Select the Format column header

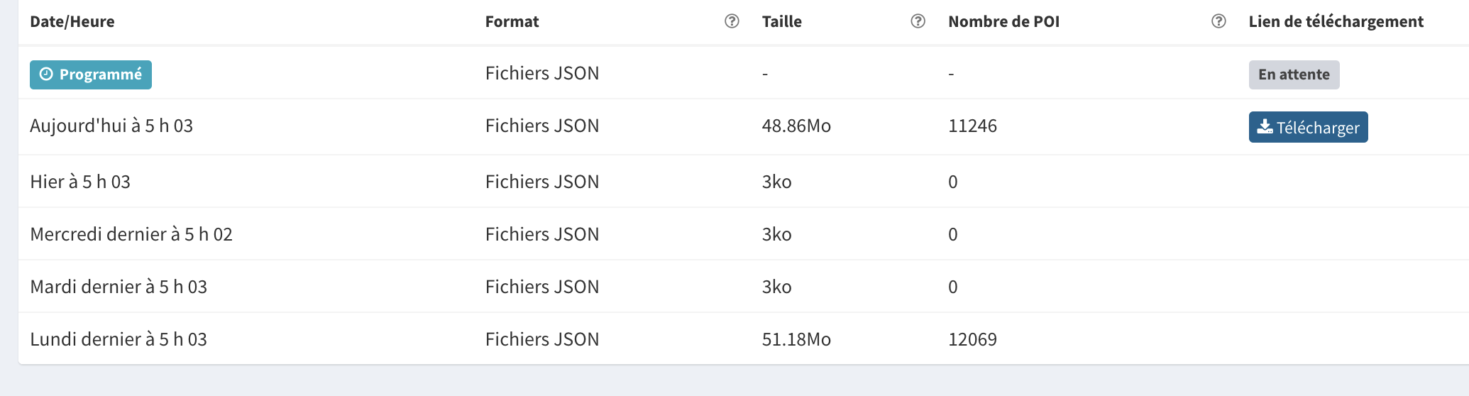[x=512, y=21]
